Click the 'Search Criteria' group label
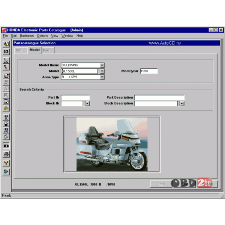Image resolution: width=225 pixels, height=225 pixels. point(31,89)
